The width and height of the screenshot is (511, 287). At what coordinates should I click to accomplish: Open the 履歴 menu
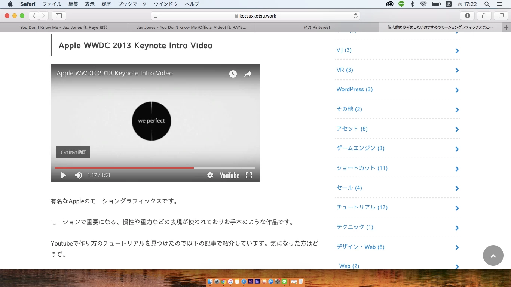[x=106, y=4]
